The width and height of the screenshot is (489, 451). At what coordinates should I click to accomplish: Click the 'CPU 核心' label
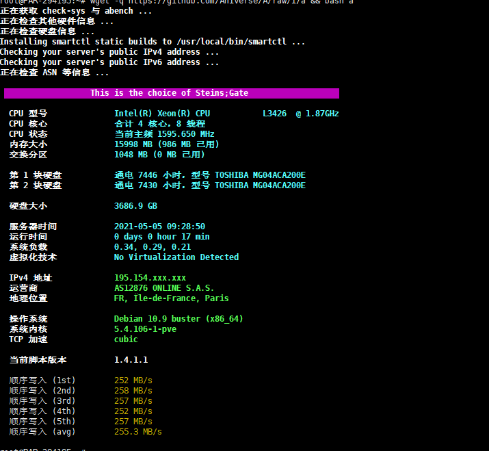coord(28,124)
